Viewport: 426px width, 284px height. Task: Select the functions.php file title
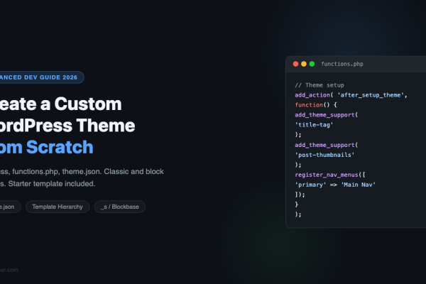click(x=342, y=64)
